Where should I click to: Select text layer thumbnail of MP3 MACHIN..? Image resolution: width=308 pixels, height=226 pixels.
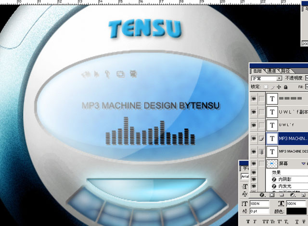click(x=272, y=138)
